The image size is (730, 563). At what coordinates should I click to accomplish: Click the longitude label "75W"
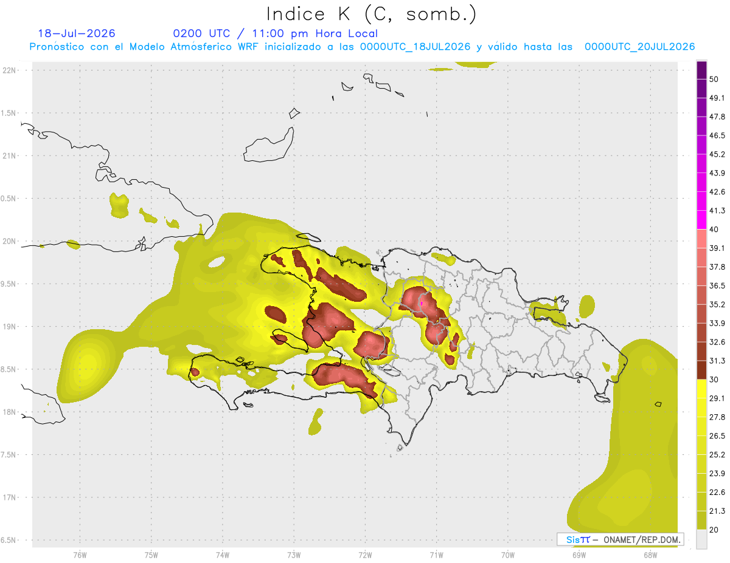(x=151, y=554)
